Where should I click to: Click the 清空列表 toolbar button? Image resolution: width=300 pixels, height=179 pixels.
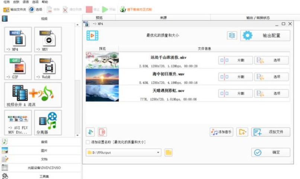72,9
